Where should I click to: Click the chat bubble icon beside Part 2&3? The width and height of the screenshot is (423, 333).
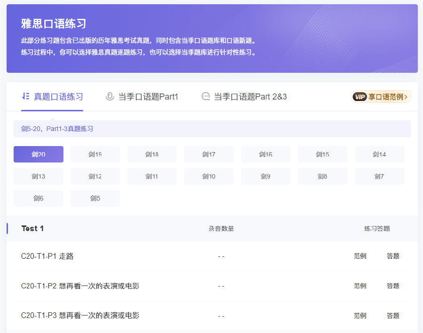click(205, 96)
